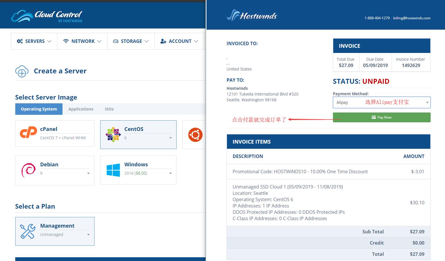Click the CentOS logo icon
Viewport: 445px width, 261px height.
coord(113,134)
